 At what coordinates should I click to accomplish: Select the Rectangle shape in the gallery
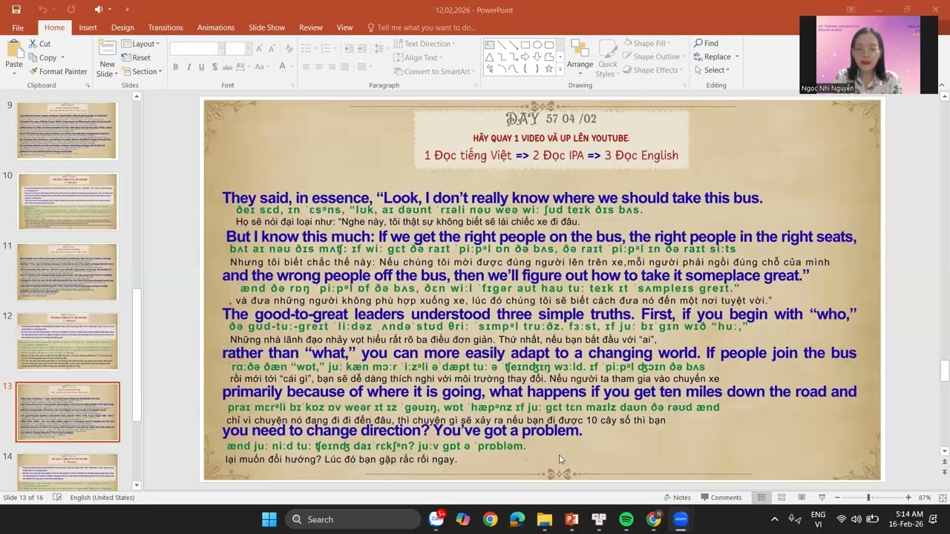coord(525,44)
